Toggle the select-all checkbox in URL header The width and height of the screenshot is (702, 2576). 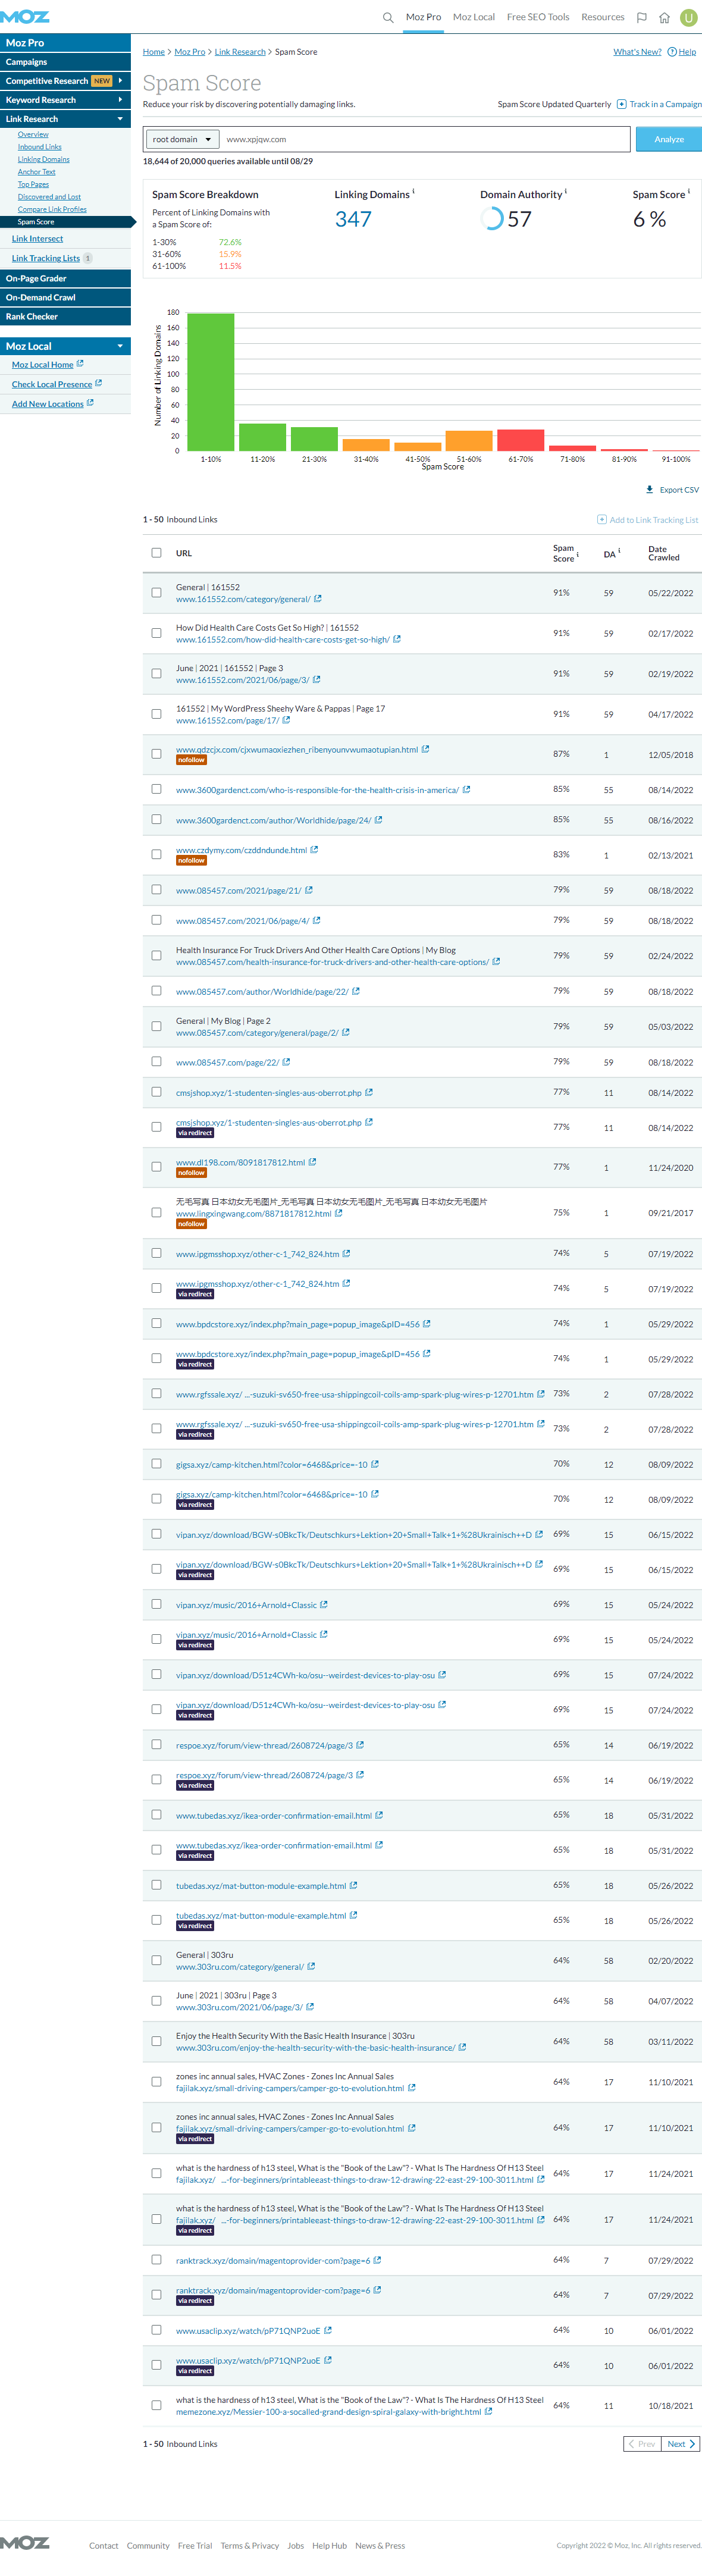click(156, 553)
